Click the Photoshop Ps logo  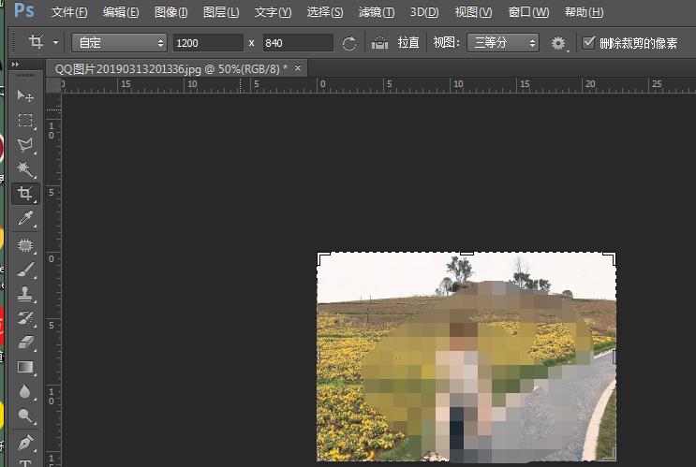24,10
